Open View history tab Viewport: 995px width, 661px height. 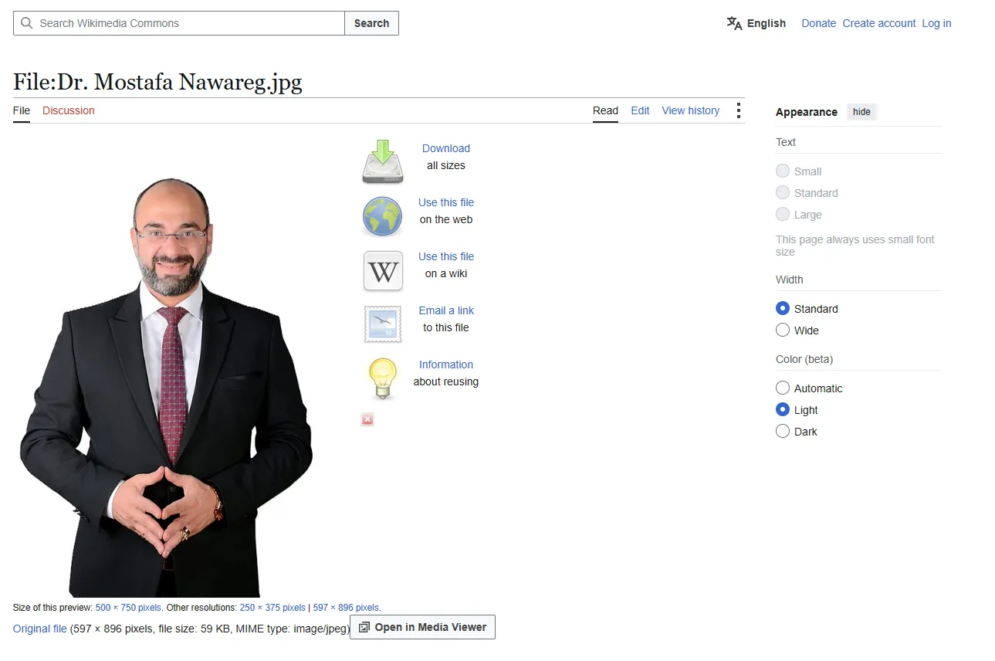pyautogui.click(x=690, y=110)
